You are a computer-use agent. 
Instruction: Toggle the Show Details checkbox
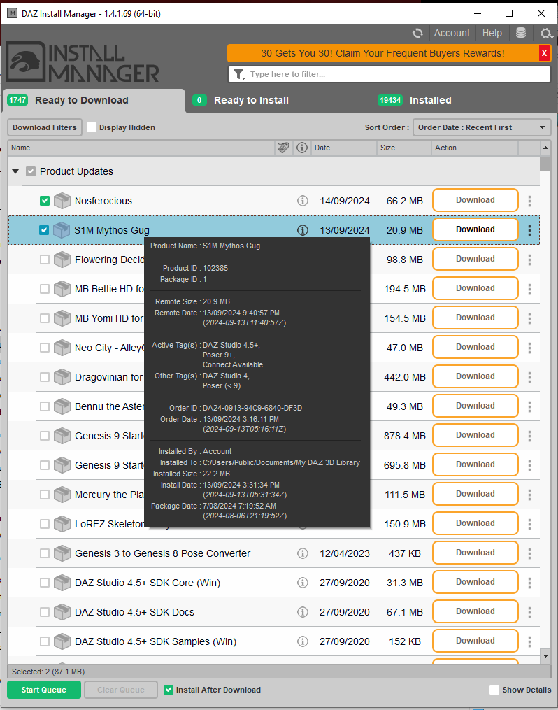point(494,690)
